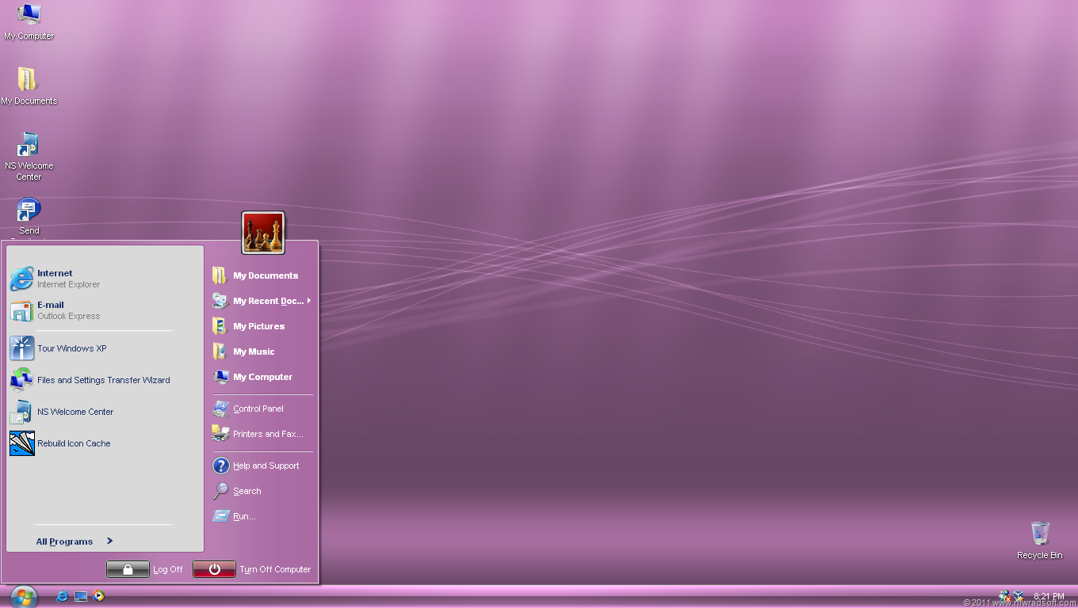Image resolution: width=1078 pixels, height=608 pixels.
Task: Open Search from Start menu
Action: [x=261, y=491]
